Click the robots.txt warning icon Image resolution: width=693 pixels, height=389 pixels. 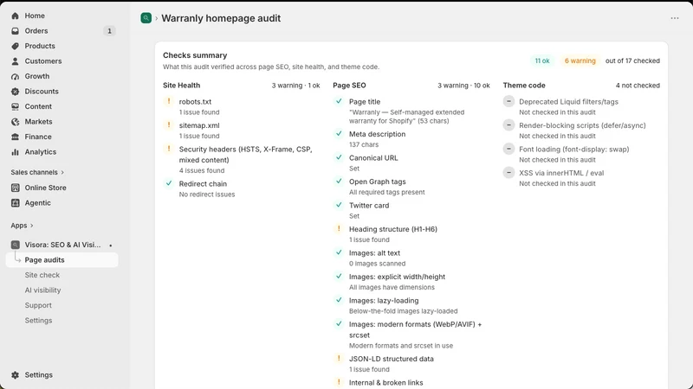click(x=169, y=101)
